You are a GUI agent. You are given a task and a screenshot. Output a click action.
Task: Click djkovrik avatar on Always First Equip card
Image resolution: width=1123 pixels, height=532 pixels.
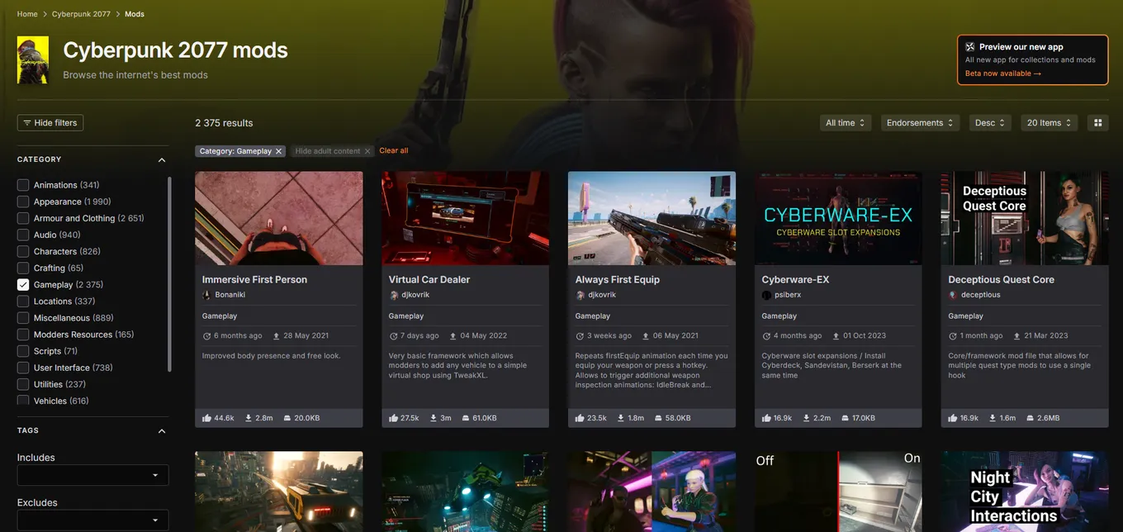point(580,295)
